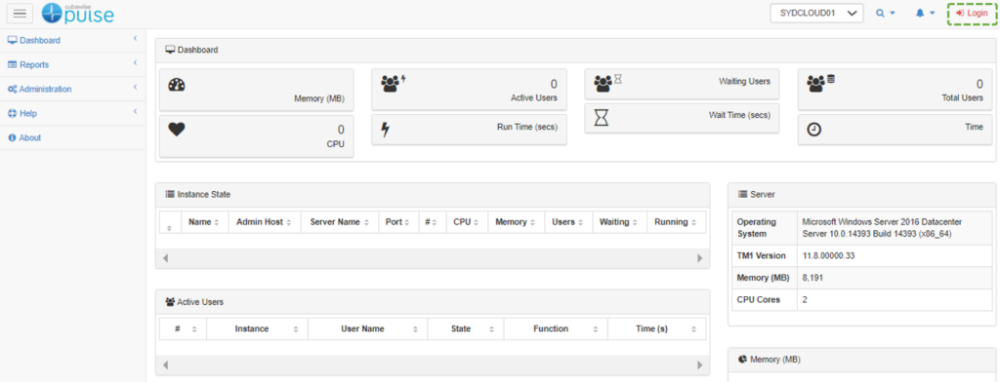Screen dimensions: 1000x382
Task: Open the search magnifier dropdown
Action: [x=885, y=14]
